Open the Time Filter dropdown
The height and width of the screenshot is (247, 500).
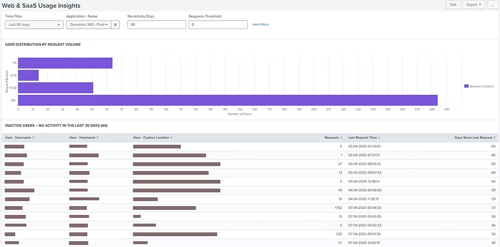click(x=34, y=25)
